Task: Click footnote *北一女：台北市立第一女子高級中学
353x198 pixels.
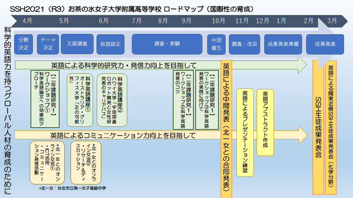Action: (72, 188)
